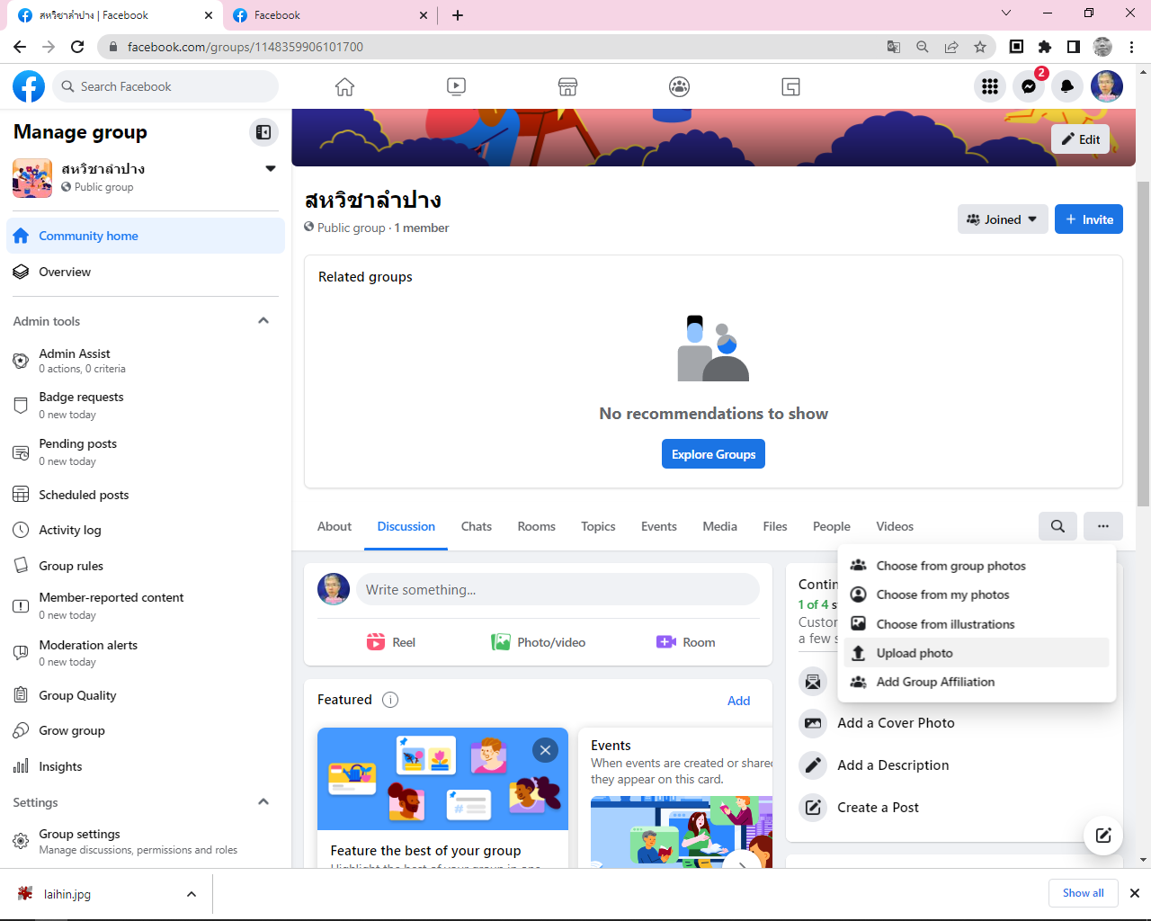Viewport: 1151px width, 921px height.
Task: Expand group switcher dropdown arrow
Action: pyautogui.click(x=270, y=169)
